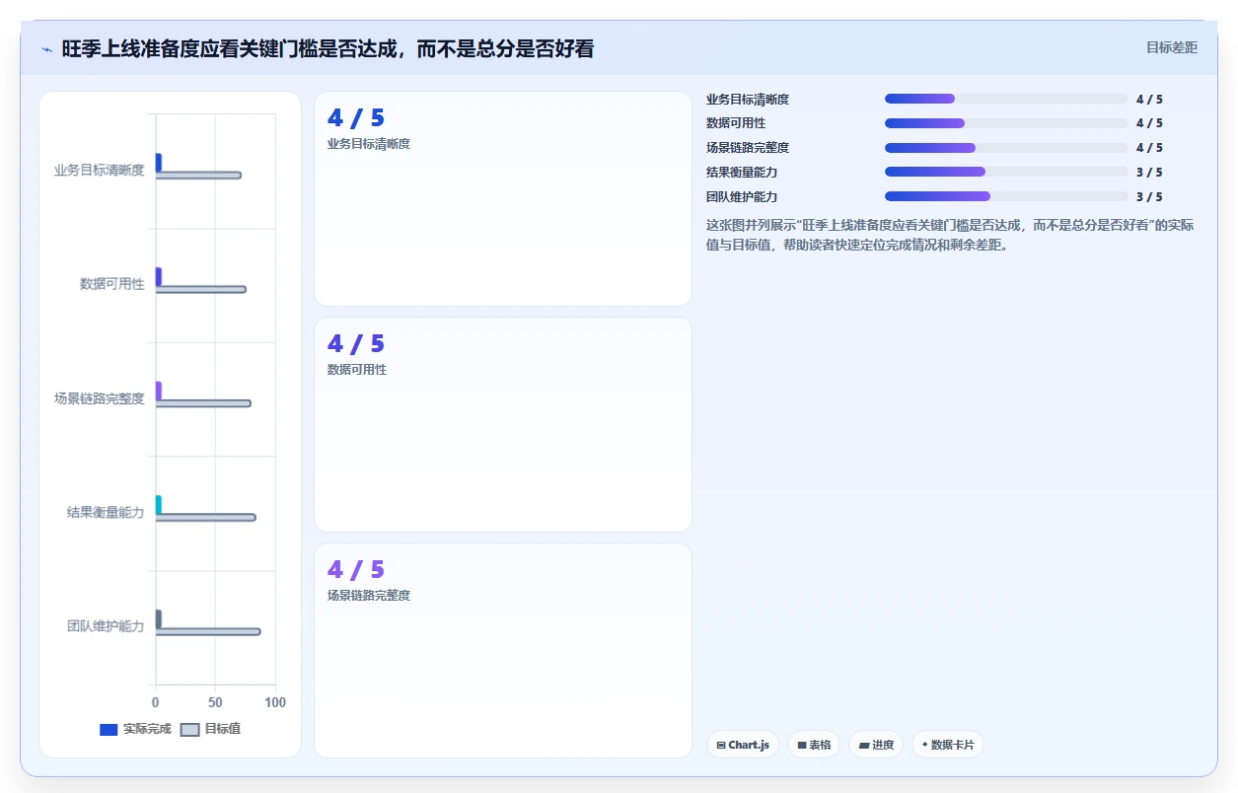1238x793 pixels.
Task: Click the 数据可用性 axis label in the chart
Action: tap(112, 284)
